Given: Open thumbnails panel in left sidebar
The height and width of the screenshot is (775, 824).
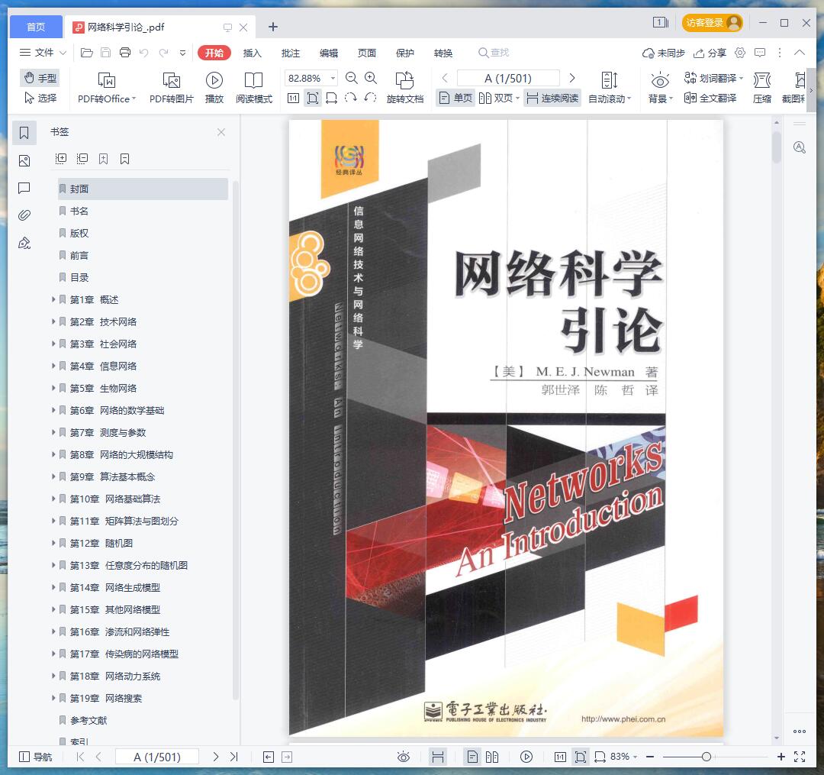Looking at the screenshot, I should pyautogui.click(x=24, y=161).
